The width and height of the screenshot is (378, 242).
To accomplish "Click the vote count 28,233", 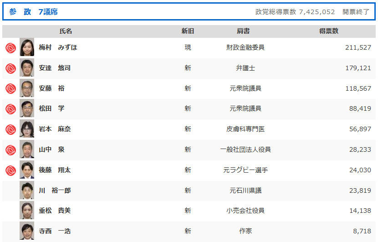I will point(360,149).
